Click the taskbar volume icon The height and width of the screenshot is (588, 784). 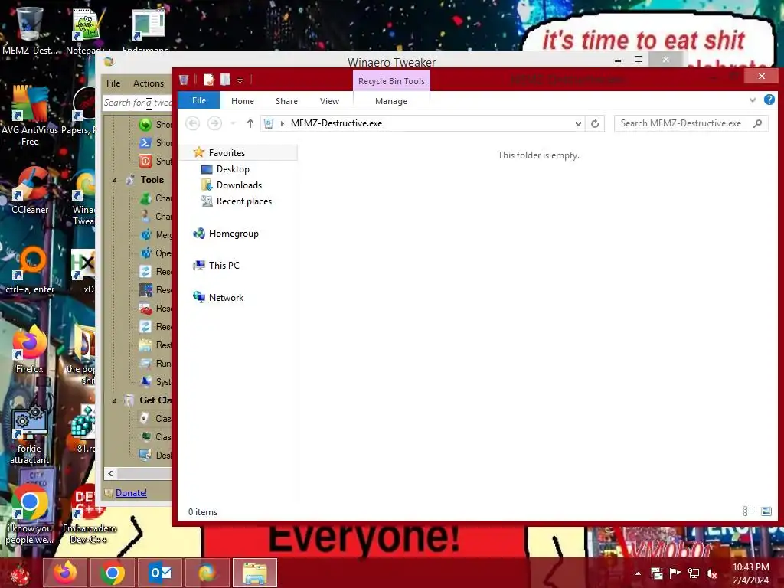click(x=711, y=573)
